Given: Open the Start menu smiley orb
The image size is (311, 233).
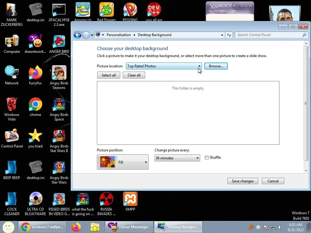Looking at the screenshot, I should pyautogui.click(x=8, y=227).
